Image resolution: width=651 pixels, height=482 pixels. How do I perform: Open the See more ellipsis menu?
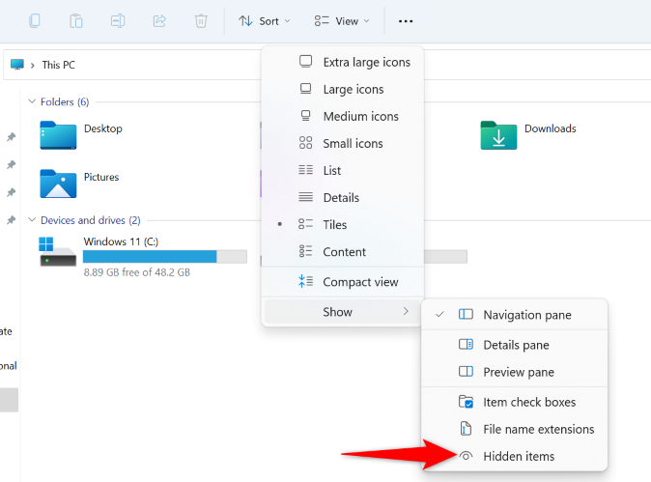(406, 20)
